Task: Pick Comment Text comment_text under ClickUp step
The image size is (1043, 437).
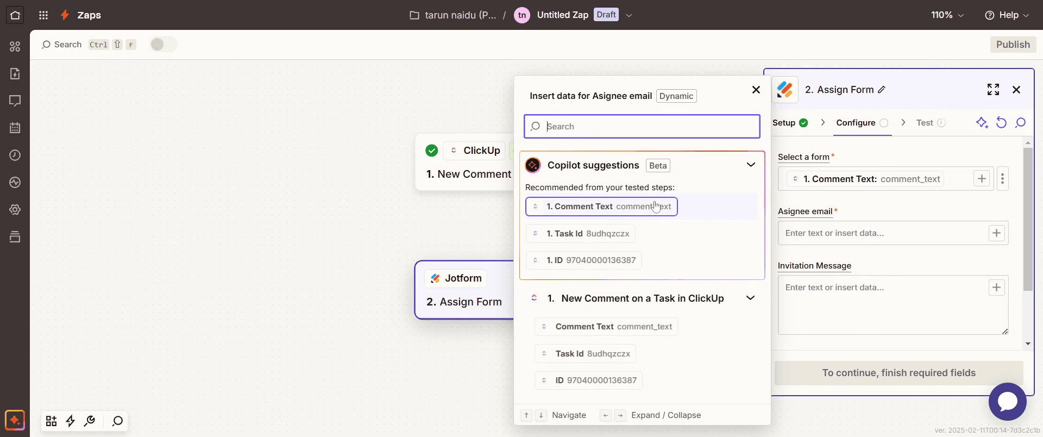Action: pyautogui.click(x=606, y=327)
